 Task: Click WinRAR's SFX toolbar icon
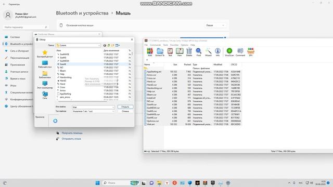click(251, 52)
